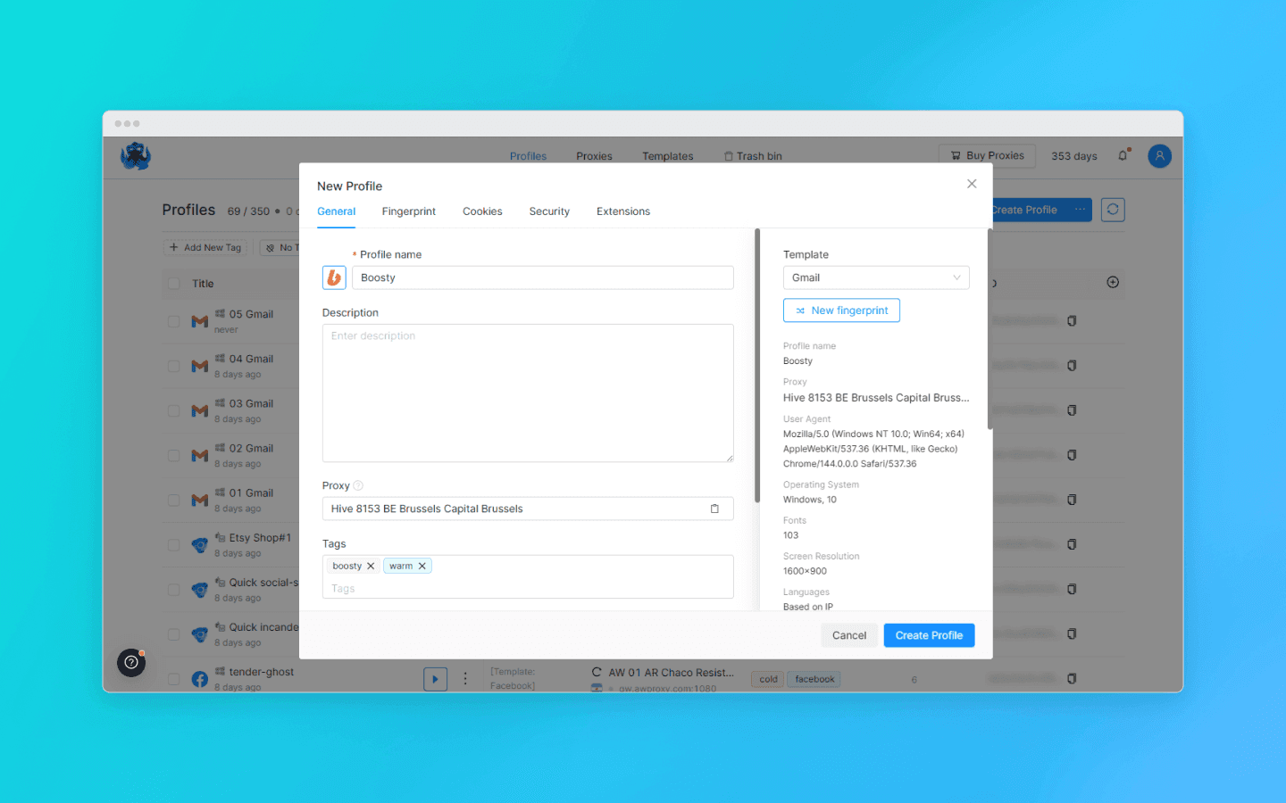The width and height of the screenshot is (1286, 803).
Task: Click the Create Profile more options dots
Action: 1080,210
